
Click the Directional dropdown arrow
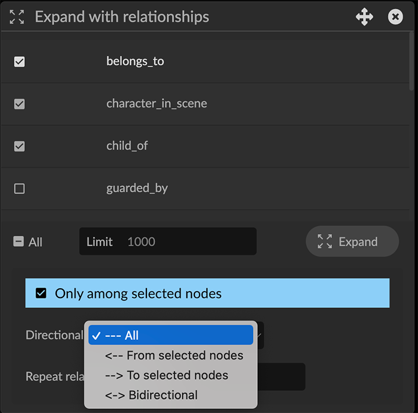[260, 335]
